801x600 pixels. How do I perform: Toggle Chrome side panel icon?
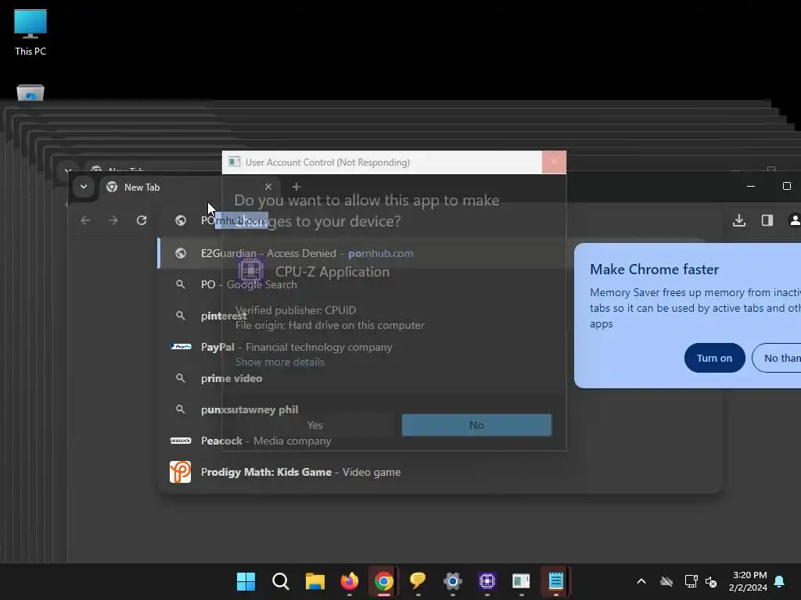point(767,220)
